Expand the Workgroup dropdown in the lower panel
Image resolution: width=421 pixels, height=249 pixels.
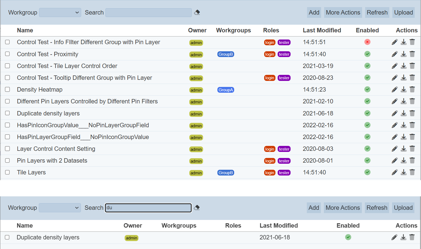pos(60,208)
